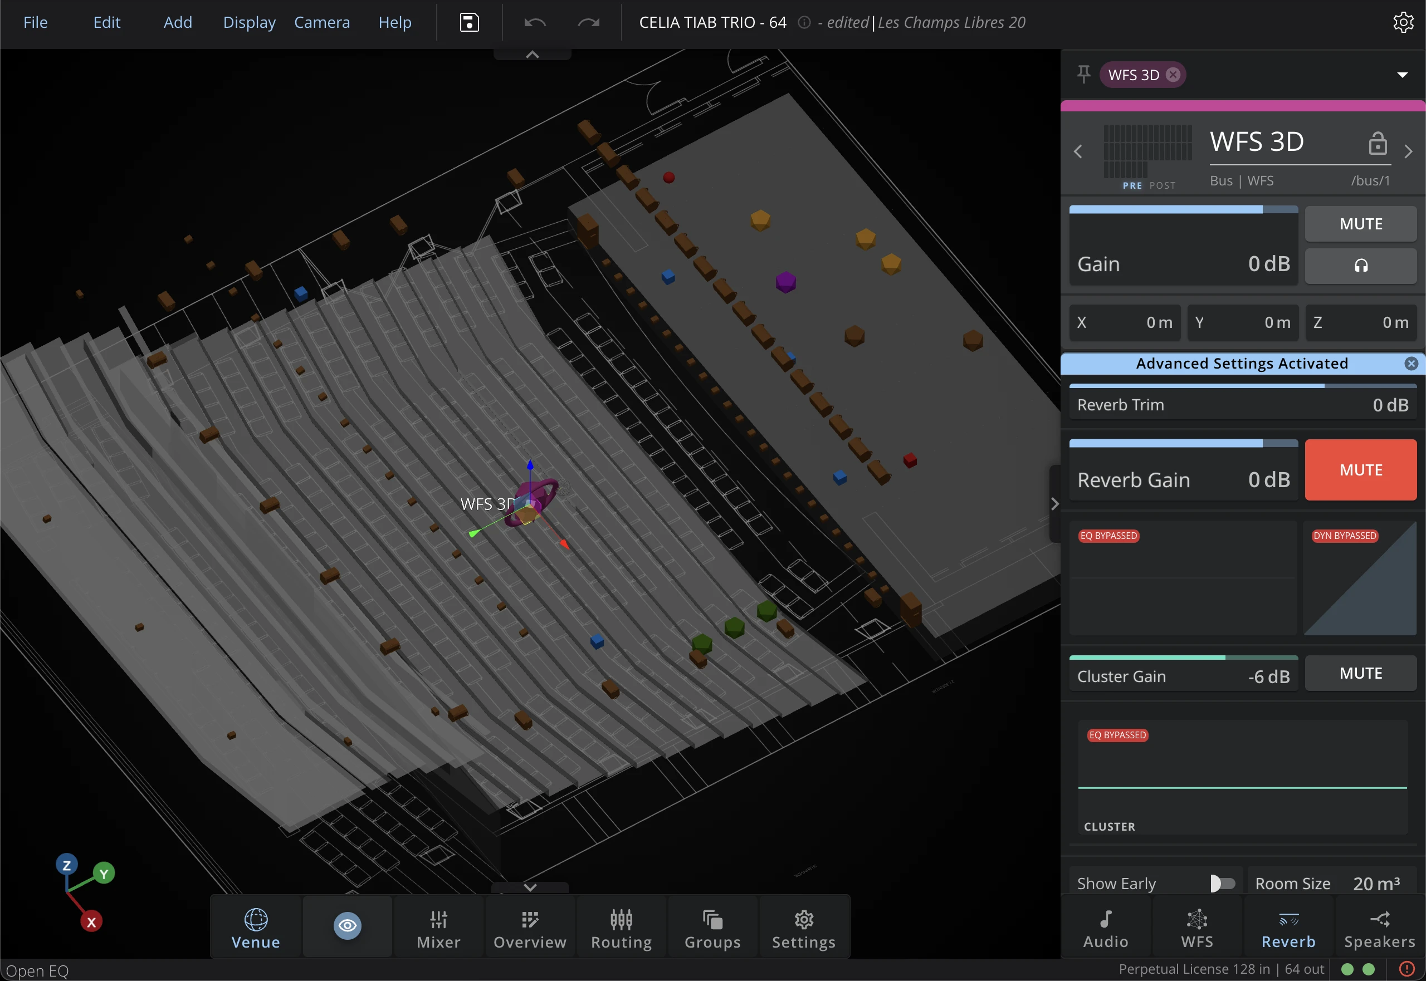
Task: Mute the WFS 3D bus gain
Action: [x=1360, y=224]
